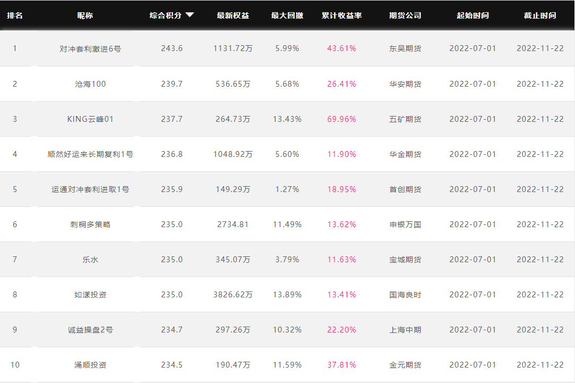This screenshot has width=575, height=383.
Task: Click the 236.8 score value
Action: point(172,154)
